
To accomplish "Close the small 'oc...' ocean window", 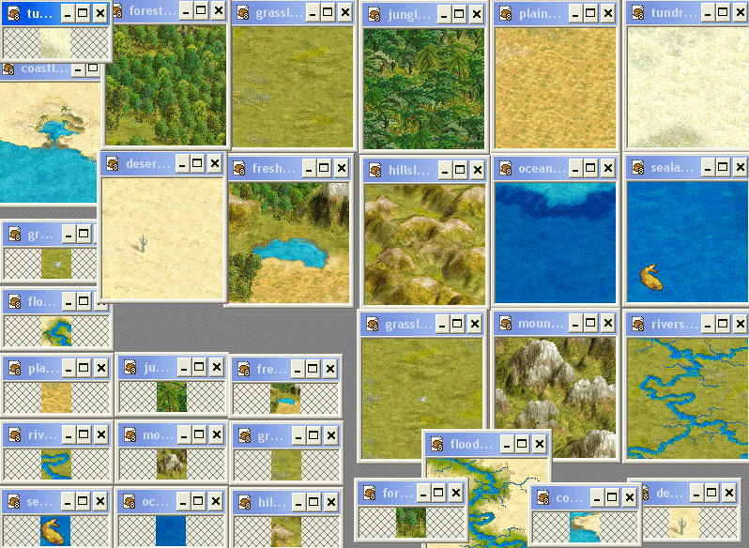I will (x=214, y=502).
